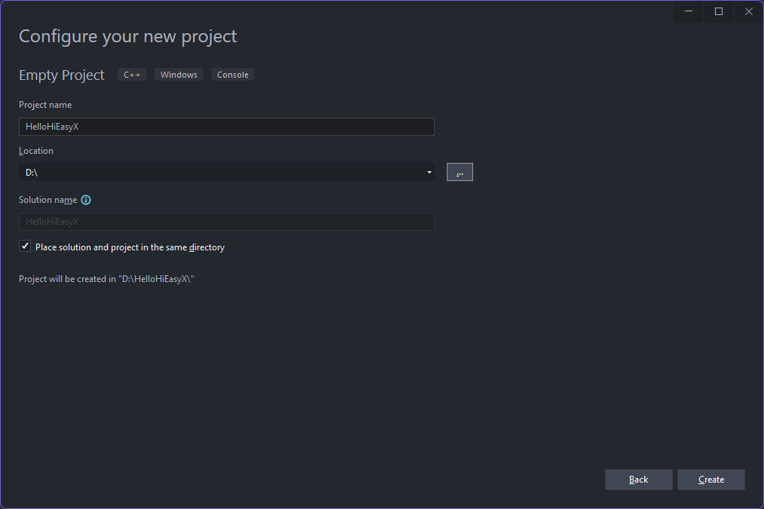The width and height of the screenshot is (764, 509).
Task: Untick Place solution and project in same directory
Action: [25, 247]
